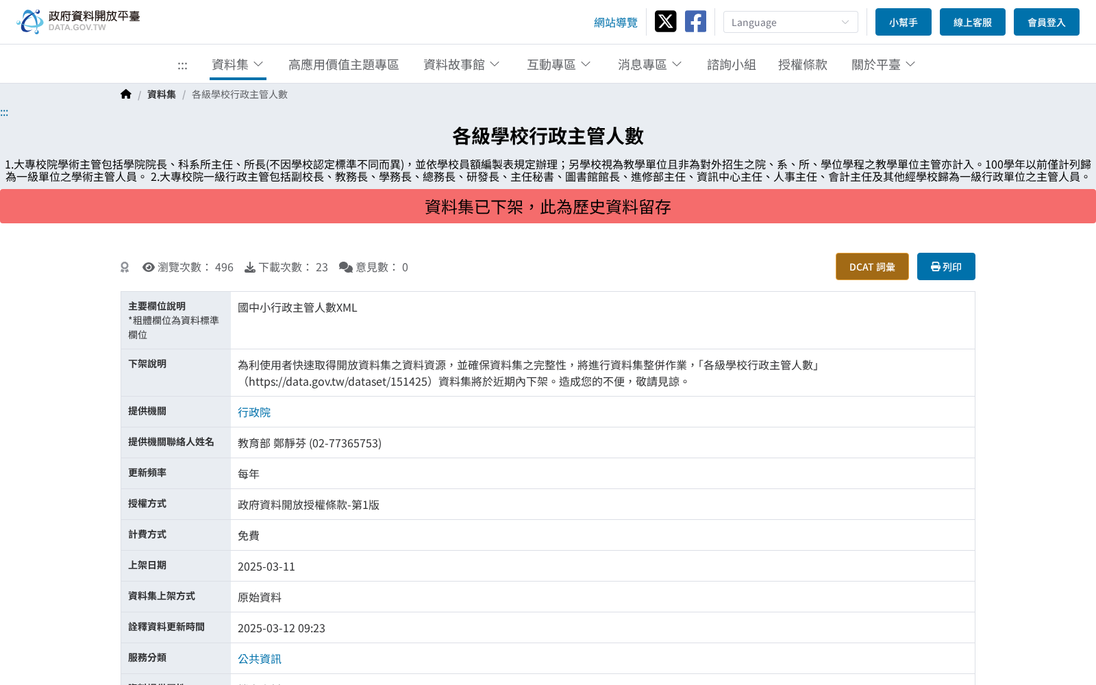Open the 公共資訊 service category link

260,659
